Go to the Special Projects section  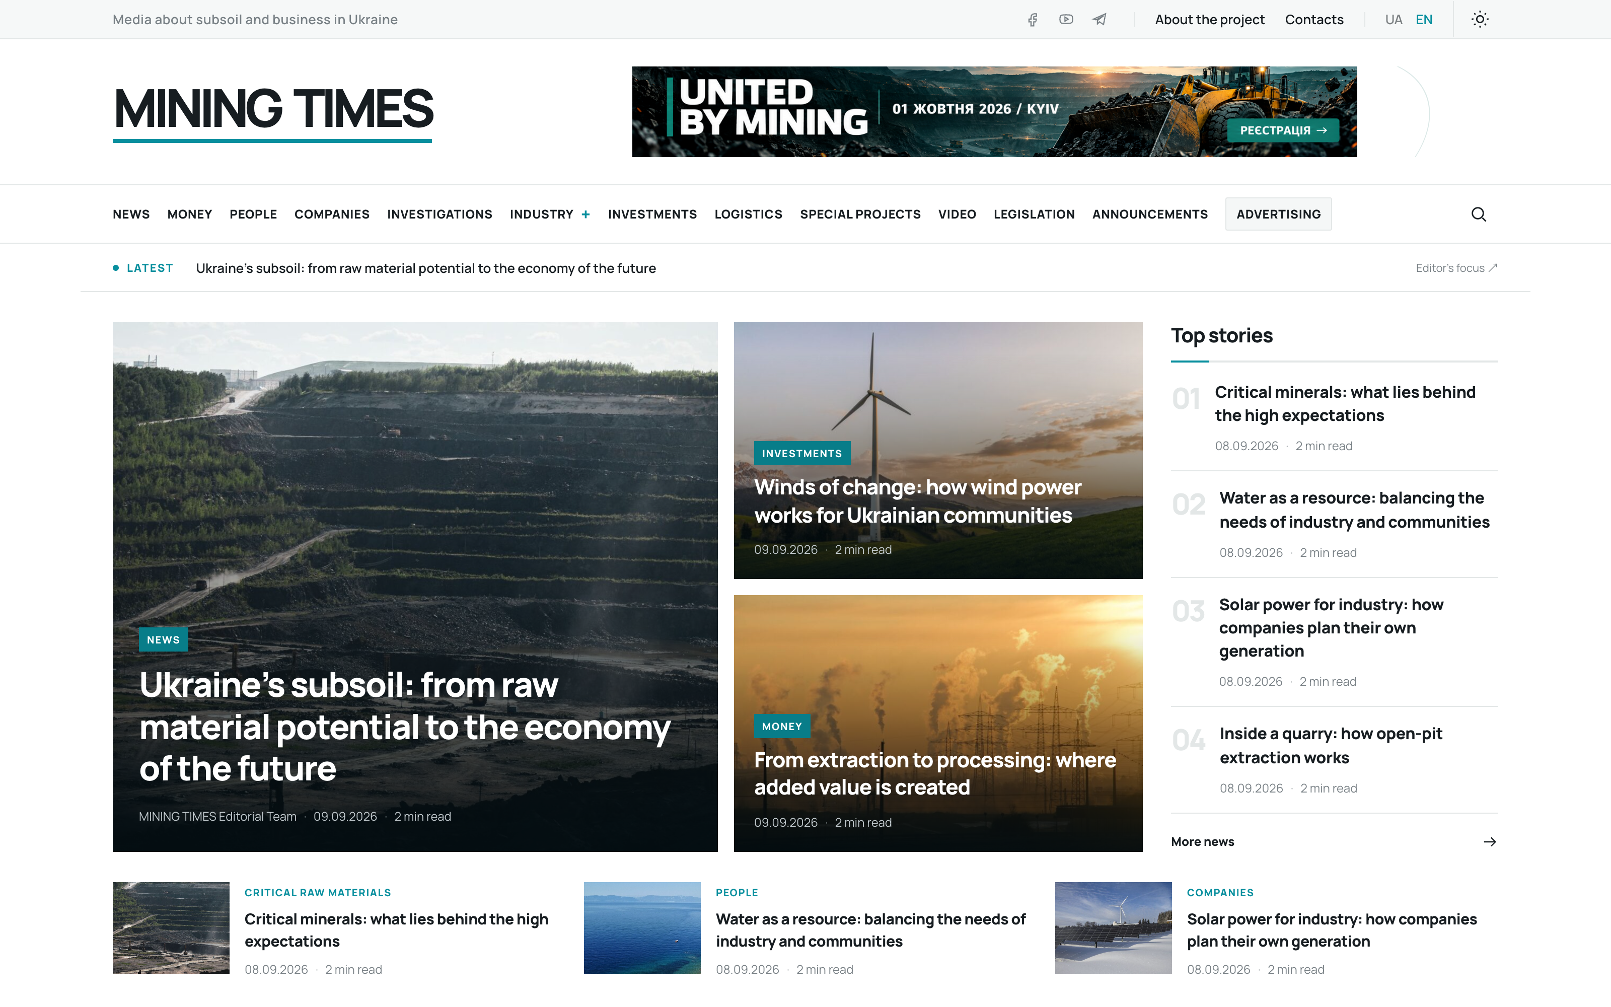pyautogui.click(x=860, y=214)
